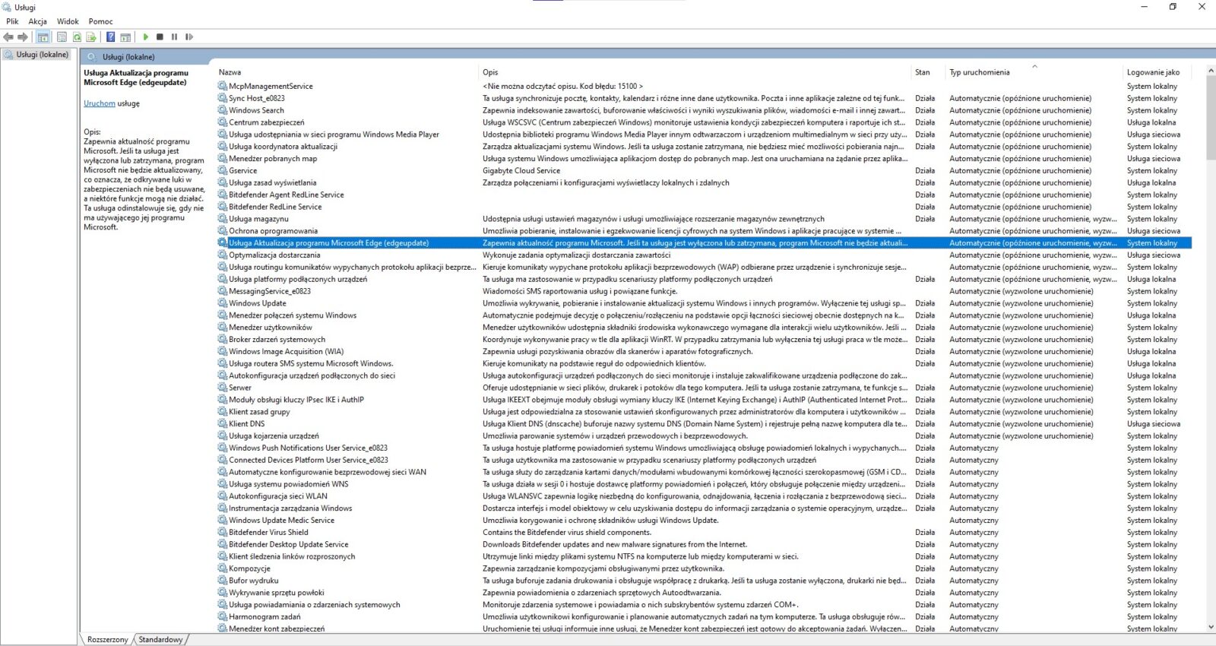Open the Akcja menu
This screenshot has height=646, width=1216.
(37, 21)
